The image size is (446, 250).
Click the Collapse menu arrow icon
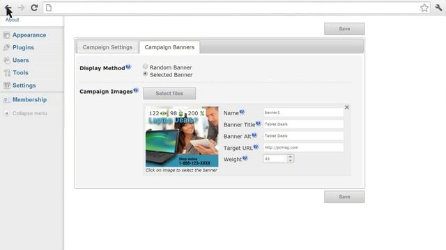tap(6, 113)
